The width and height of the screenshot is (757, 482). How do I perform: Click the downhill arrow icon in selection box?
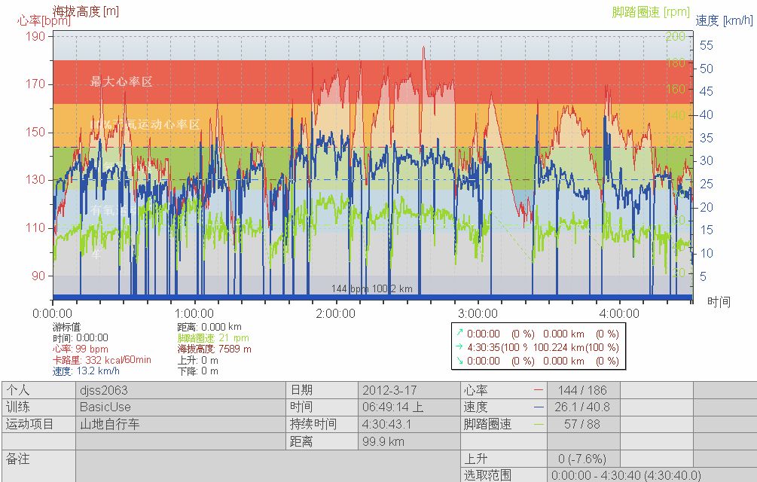point(459,361)
